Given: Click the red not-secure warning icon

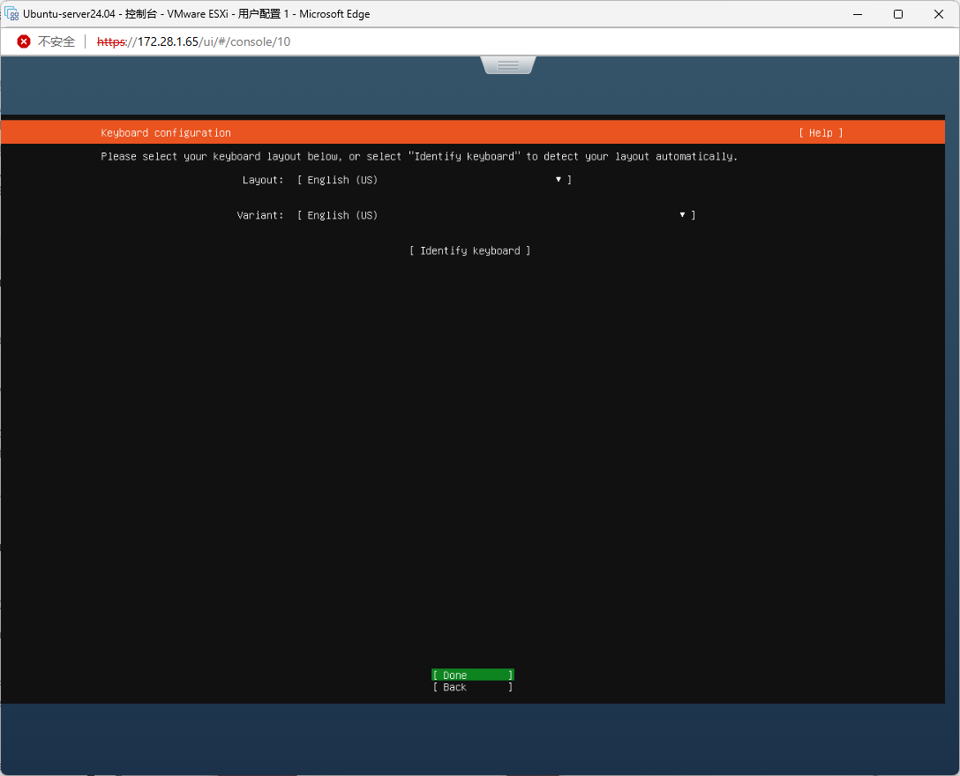Looking at the screenshot, I should pyautogui.click(x=24, y=41).
